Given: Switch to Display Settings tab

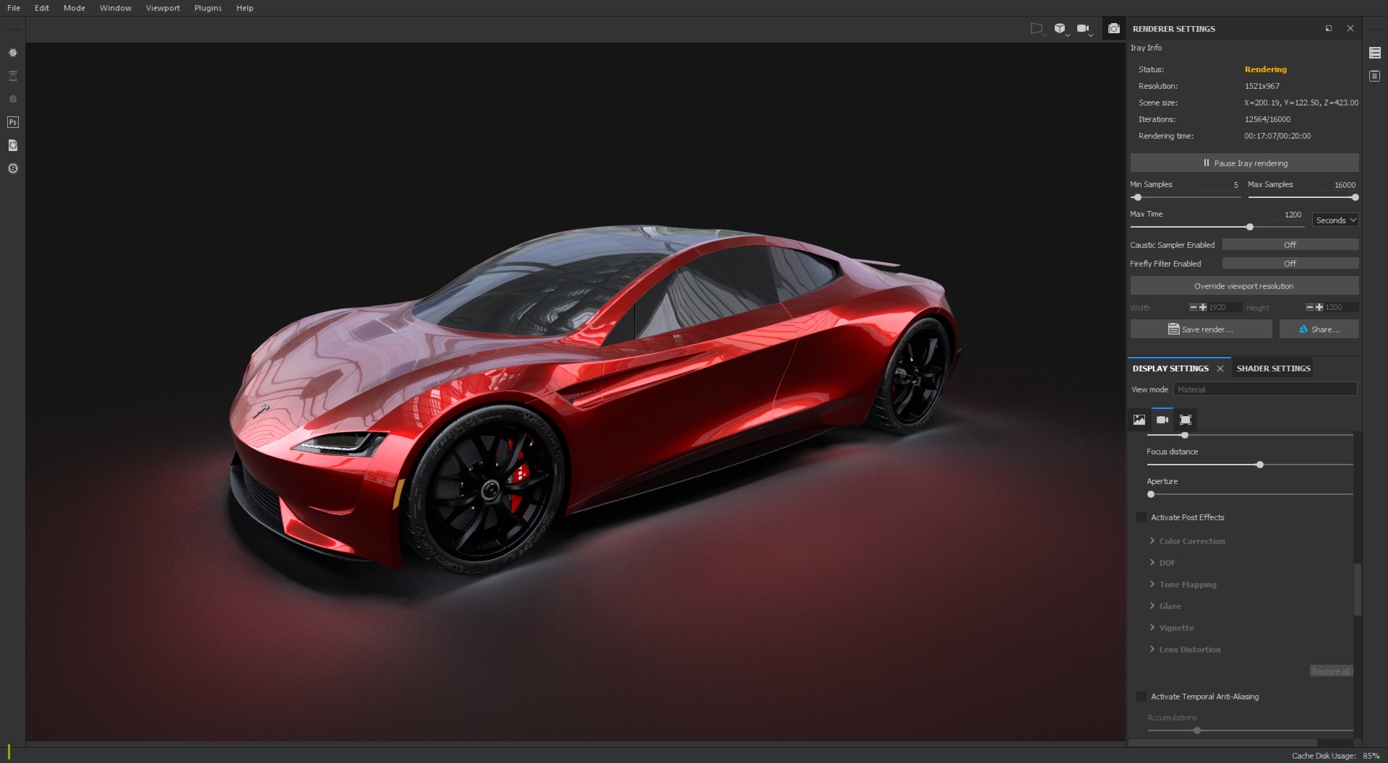Looking at the screenshot, I should (1170, 368).
